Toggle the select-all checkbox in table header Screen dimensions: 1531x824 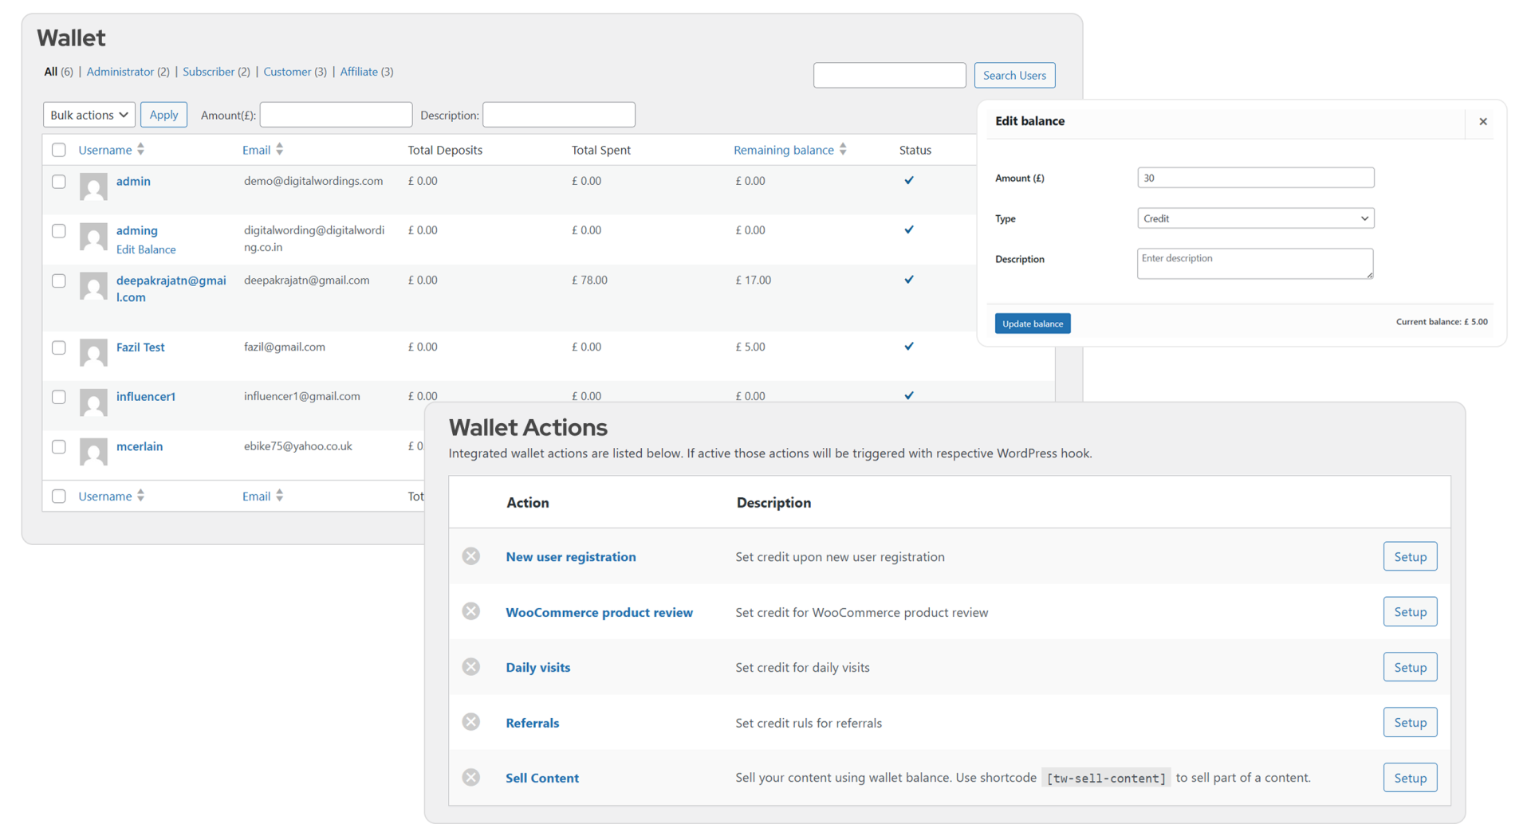click(x=59, y=150)
